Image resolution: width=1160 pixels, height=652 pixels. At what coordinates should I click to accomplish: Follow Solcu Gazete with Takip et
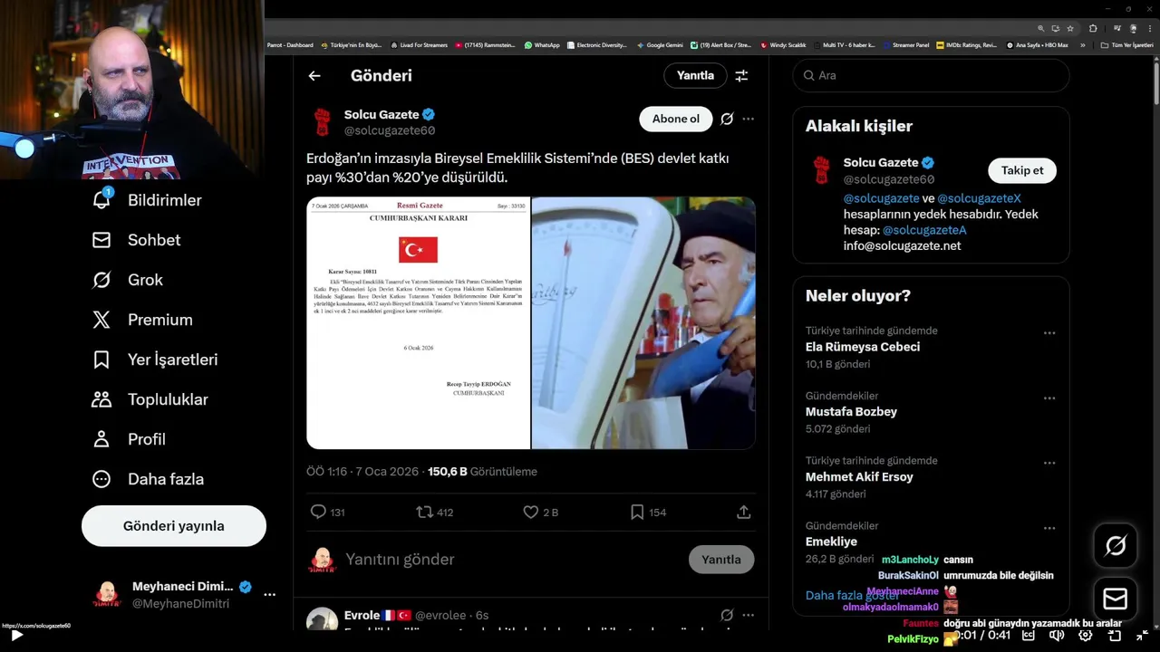pyautogui.click(x=1022, y=170)
